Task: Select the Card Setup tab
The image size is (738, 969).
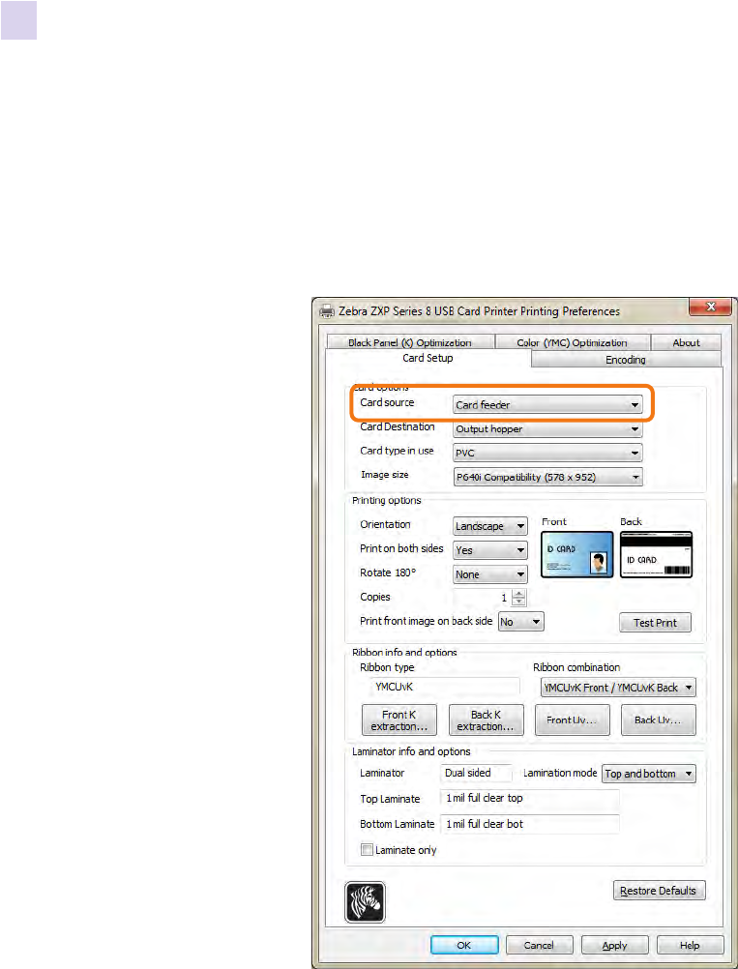Action: [428, 358]
